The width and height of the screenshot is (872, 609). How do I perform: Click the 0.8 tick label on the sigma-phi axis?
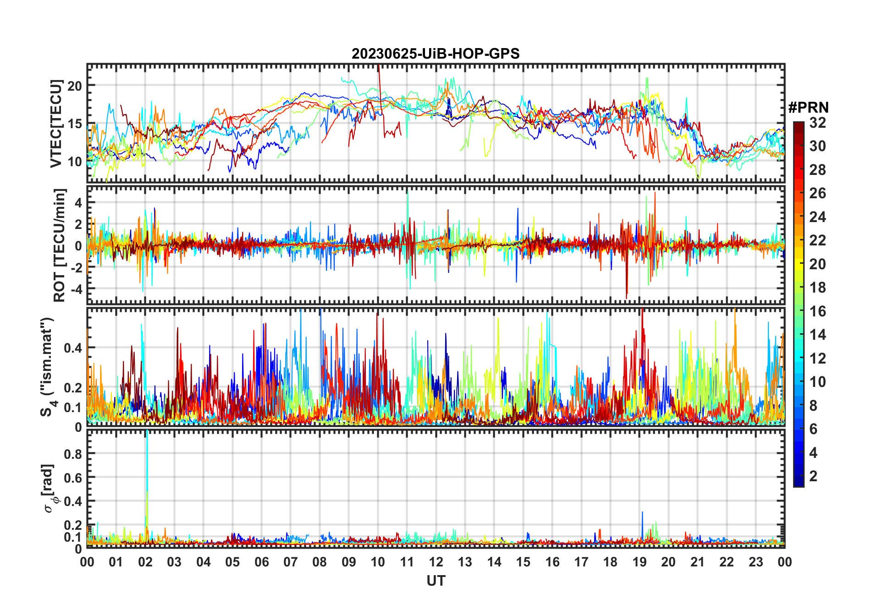click(72, 454)
